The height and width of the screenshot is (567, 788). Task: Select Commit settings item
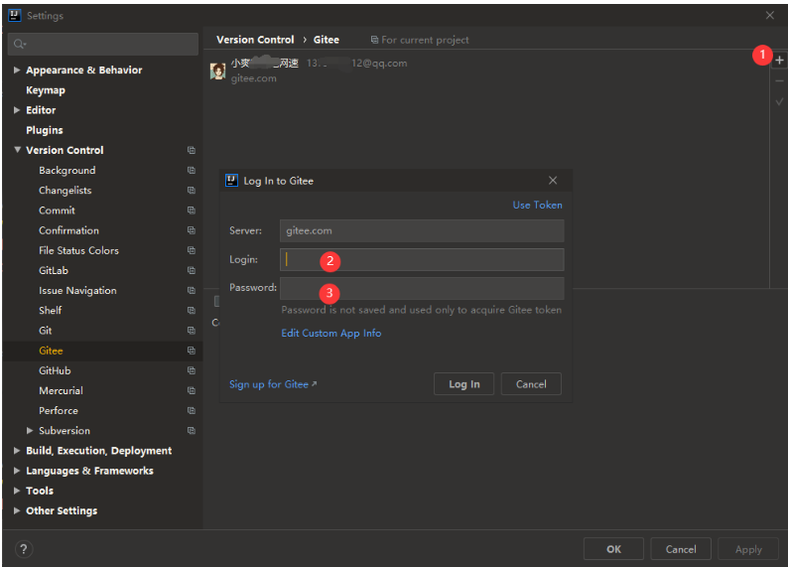pos(57,211)
